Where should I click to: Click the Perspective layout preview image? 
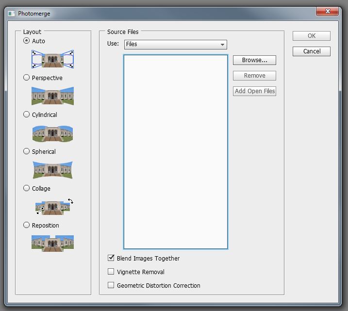tap(52, 96)
